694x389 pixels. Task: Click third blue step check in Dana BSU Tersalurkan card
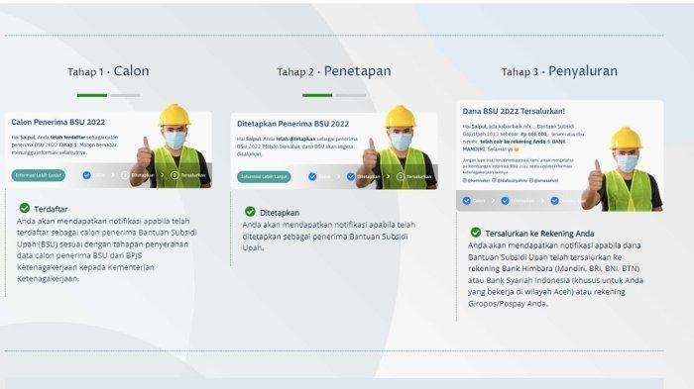pos(554,201)
